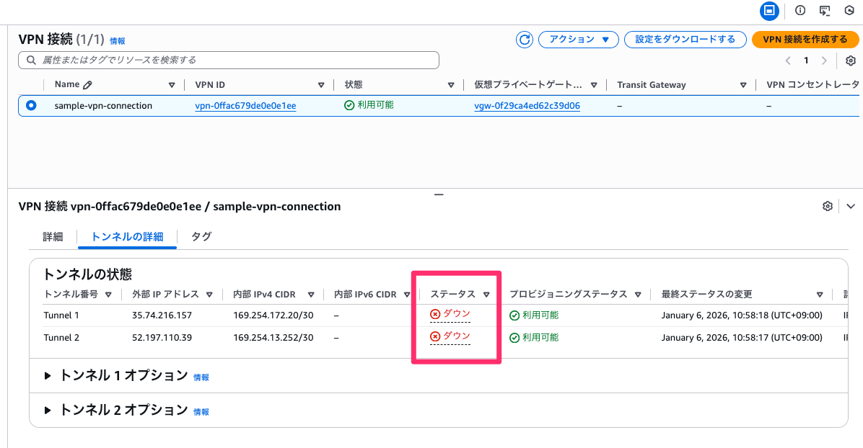Open the アクション dropdown
This screenshot has width=863, height=448.
578,40
